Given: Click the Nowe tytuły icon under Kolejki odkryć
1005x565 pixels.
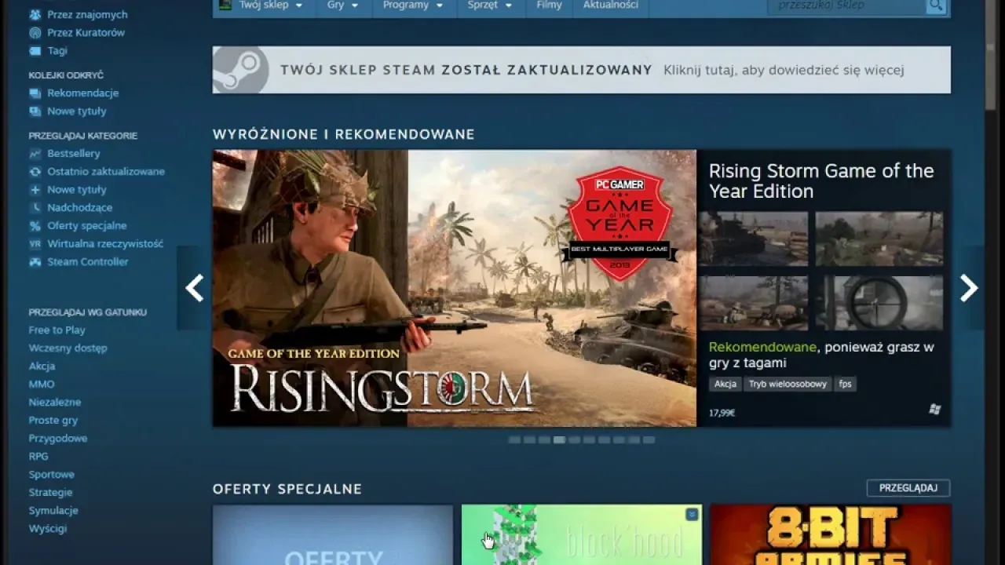Looking at the screenshot, I should coord(35,111).
